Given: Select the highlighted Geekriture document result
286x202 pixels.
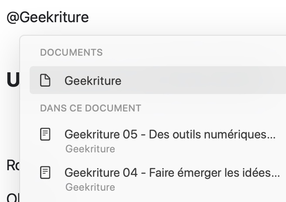Looking at the screenshot, I should pos(158,80).
